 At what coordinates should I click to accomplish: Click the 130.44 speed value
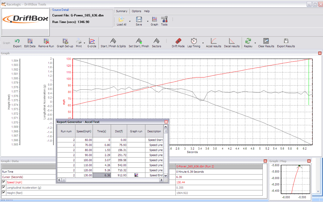(181, 182)
